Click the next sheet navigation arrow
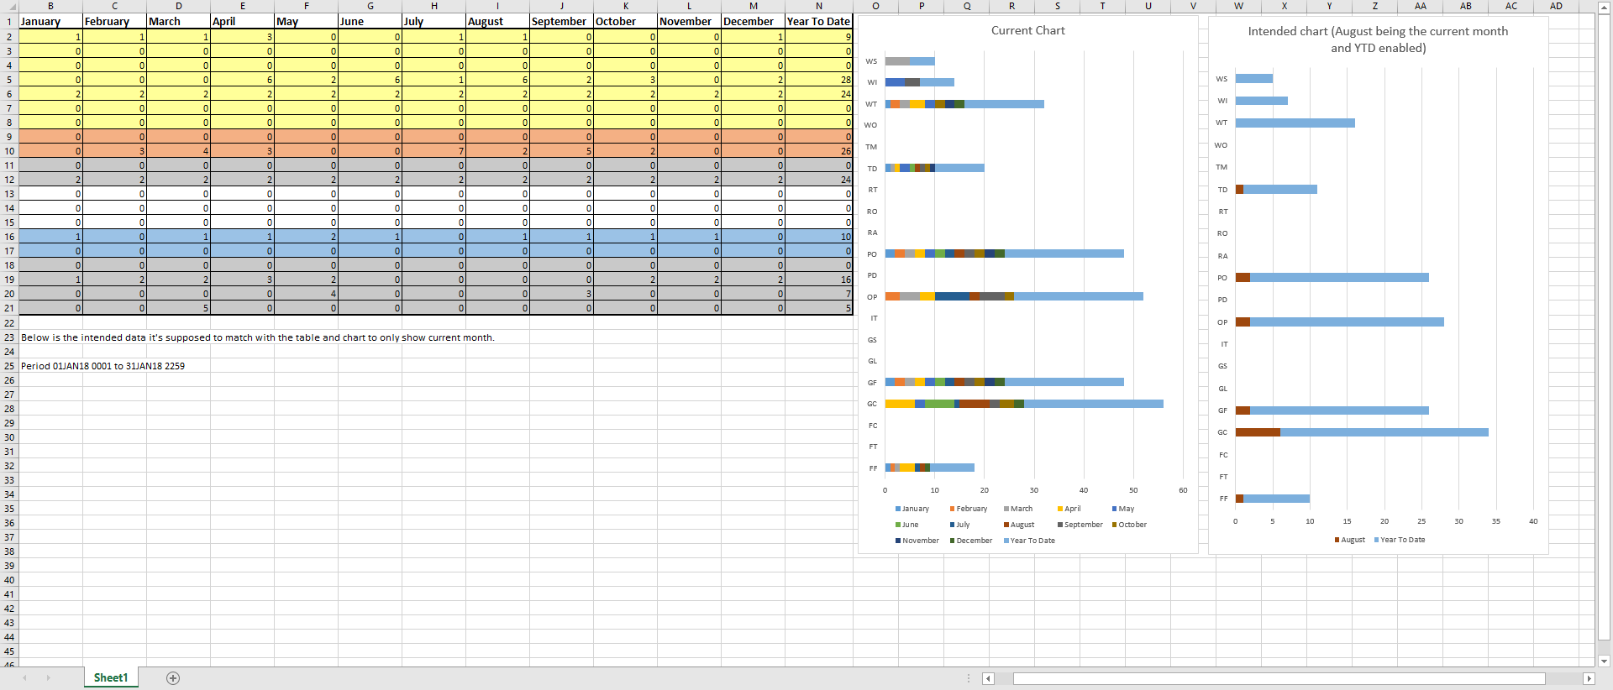The image size is (1613, 690). pyautogui.click(x=48, y=677)
